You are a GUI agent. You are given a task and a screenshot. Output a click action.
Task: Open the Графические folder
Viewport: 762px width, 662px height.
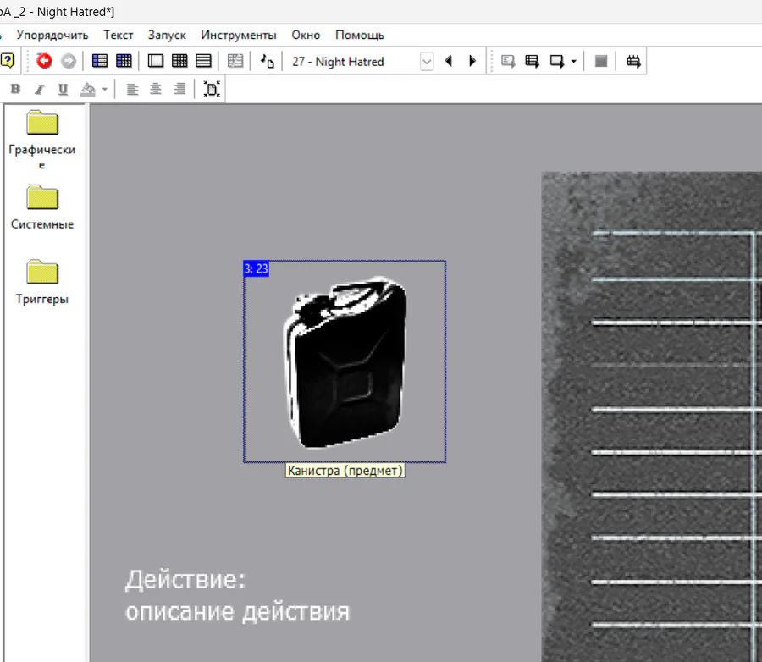click(42, 141)
